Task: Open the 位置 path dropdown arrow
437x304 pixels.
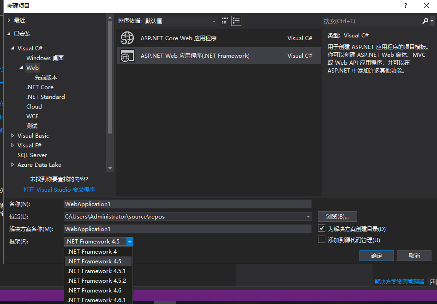Action: click(308, 217)
